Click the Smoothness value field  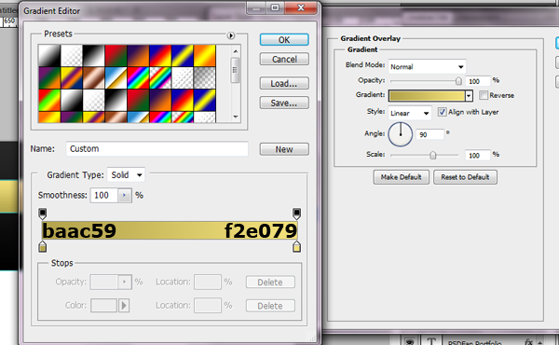[x=103, y=195]
